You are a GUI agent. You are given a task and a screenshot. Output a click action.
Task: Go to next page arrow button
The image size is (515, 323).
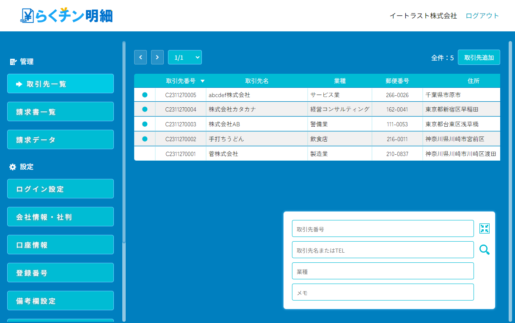tap(157, 57)
